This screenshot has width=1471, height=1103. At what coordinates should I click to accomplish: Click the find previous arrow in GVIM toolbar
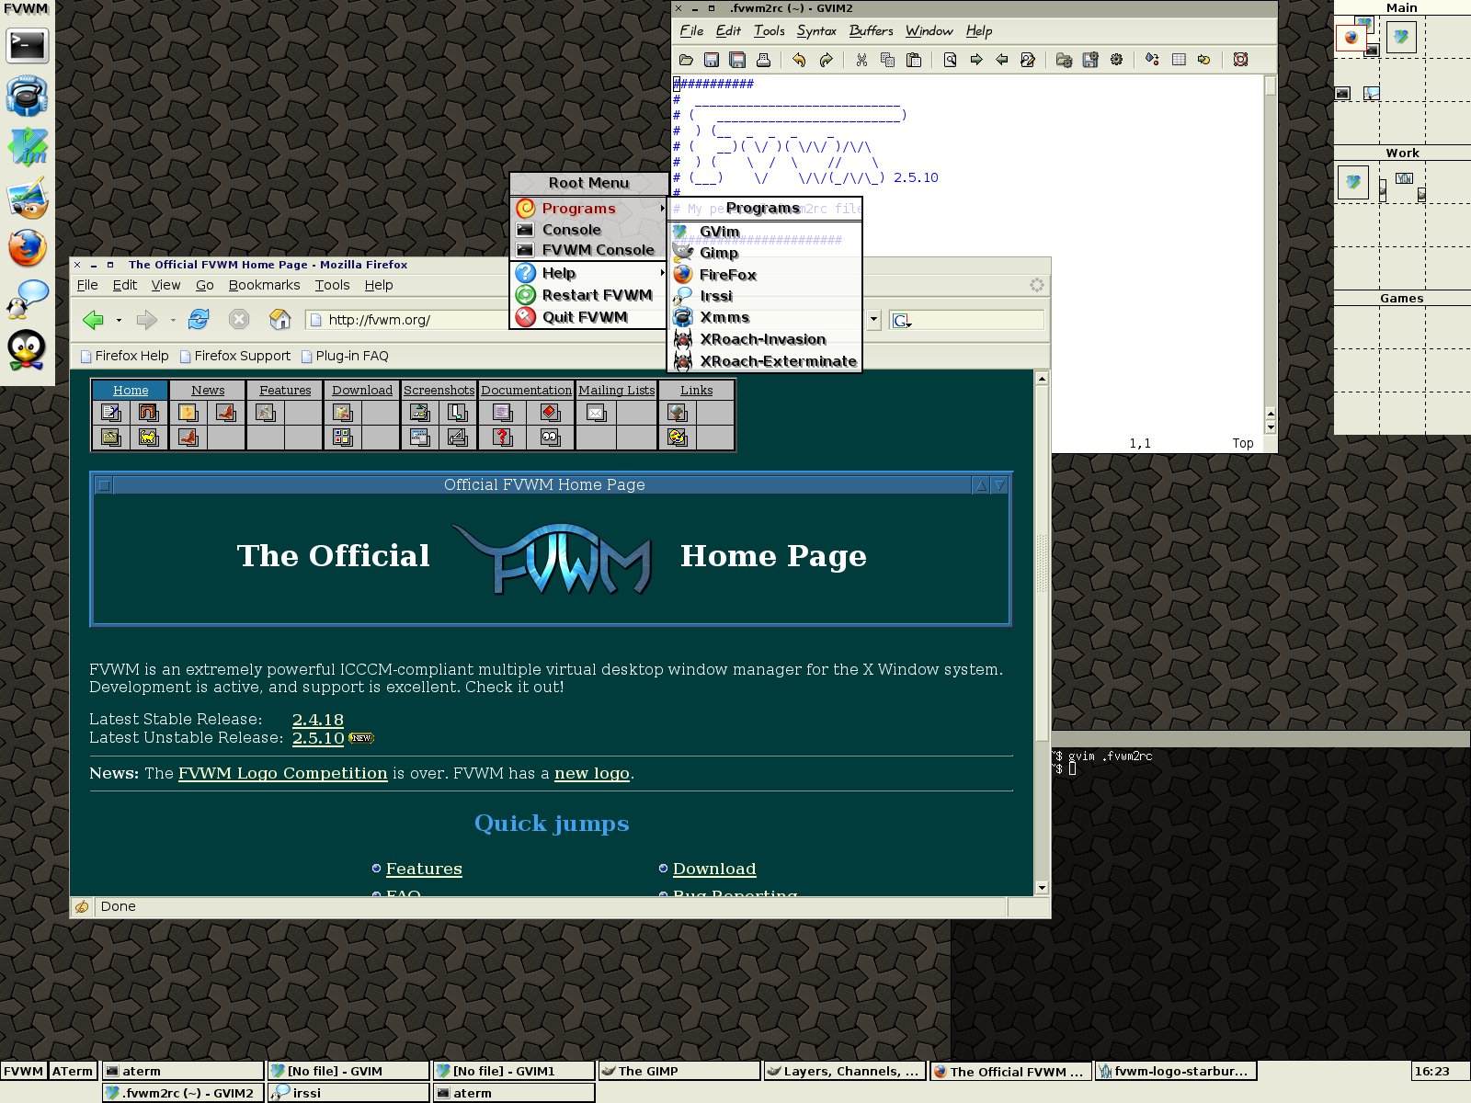(x=1002, y=60)
